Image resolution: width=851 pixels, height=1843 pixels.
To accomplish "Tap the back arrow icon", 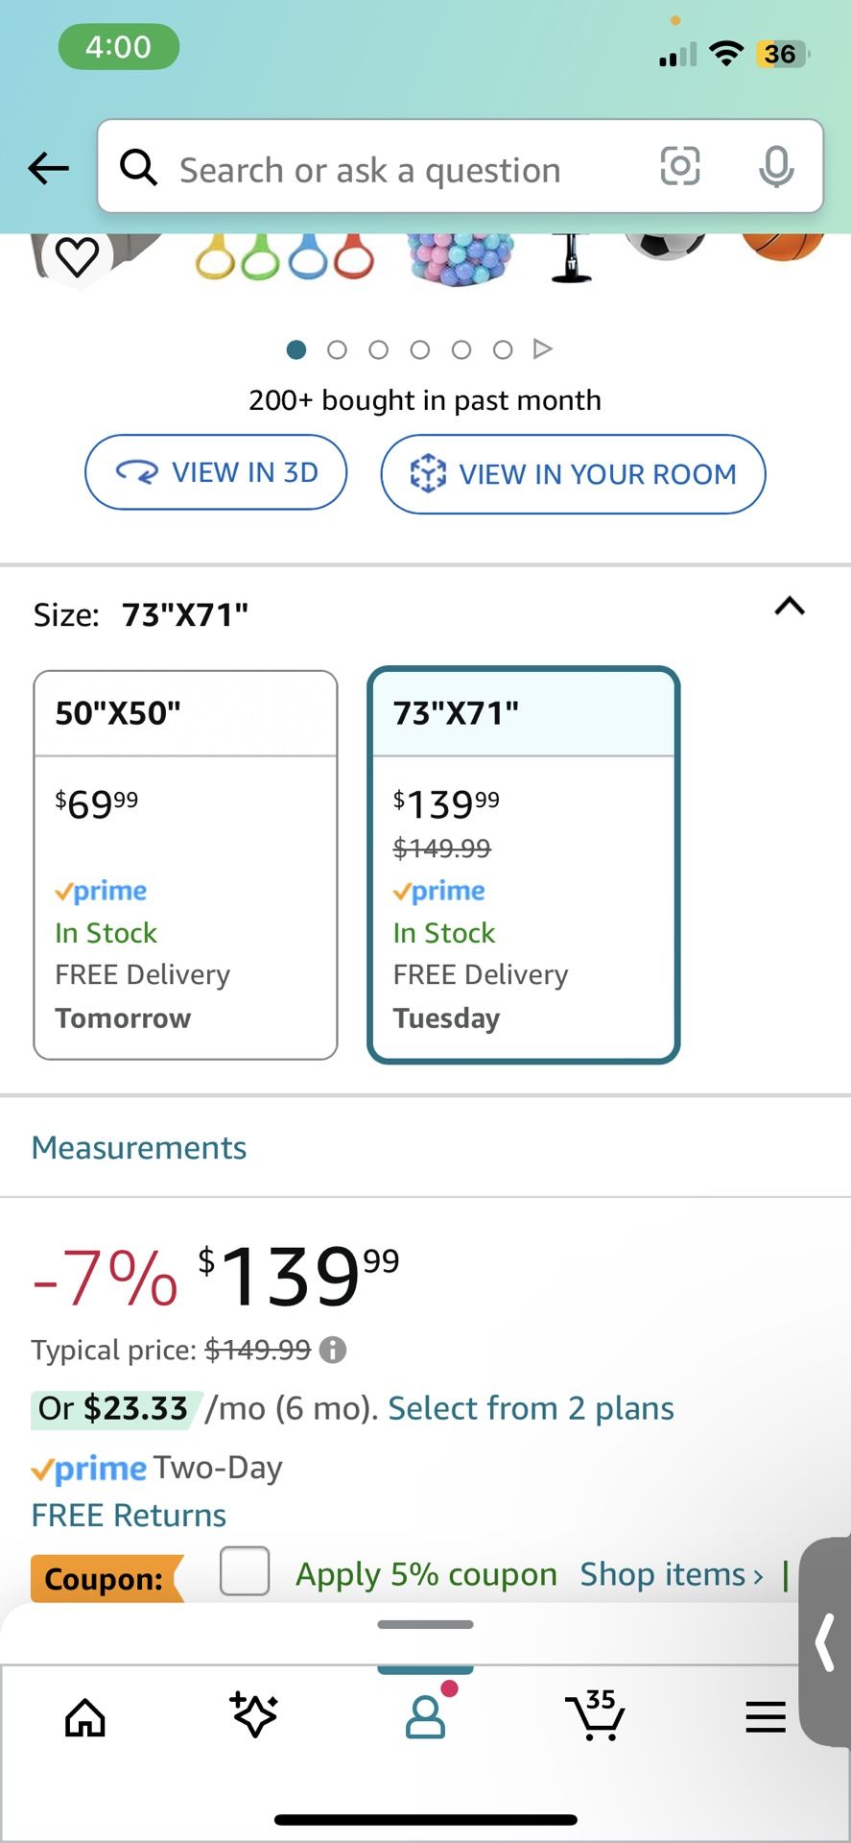I will pos(48,169).
